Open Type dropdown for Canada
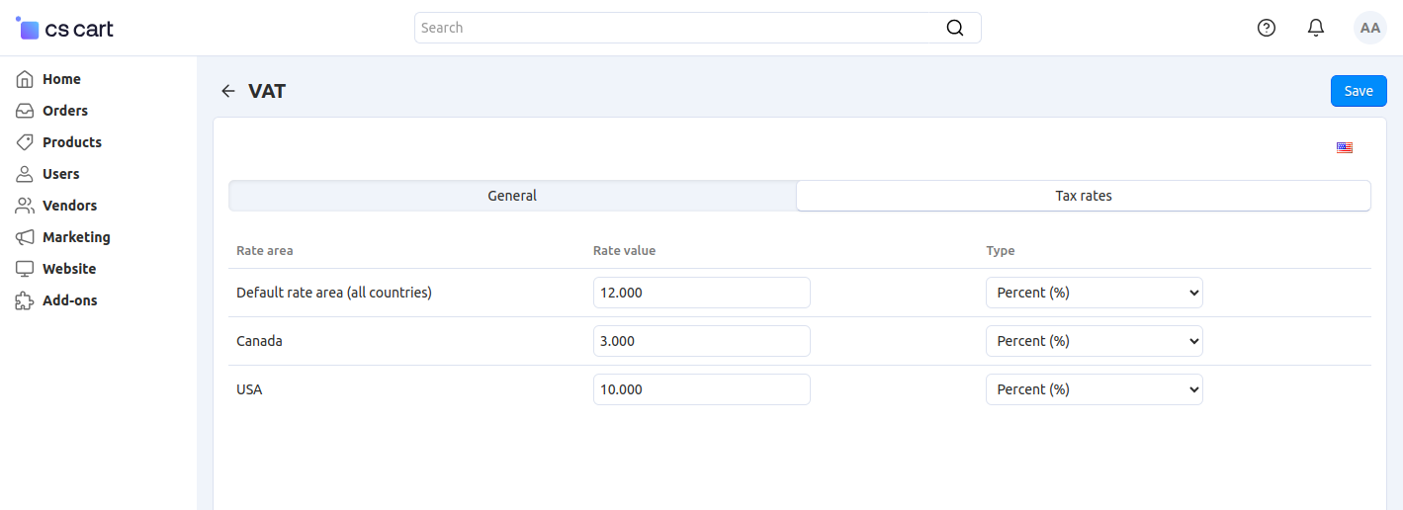 coord(1095,341)
